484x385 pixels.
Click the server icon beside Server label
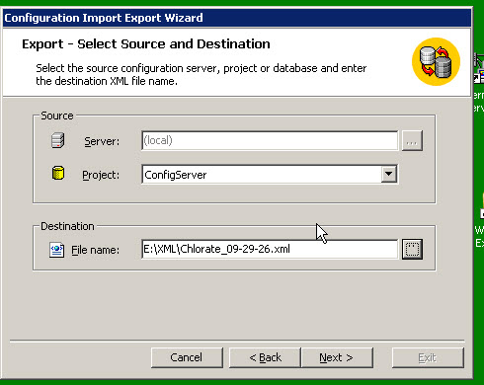[58, 140]
